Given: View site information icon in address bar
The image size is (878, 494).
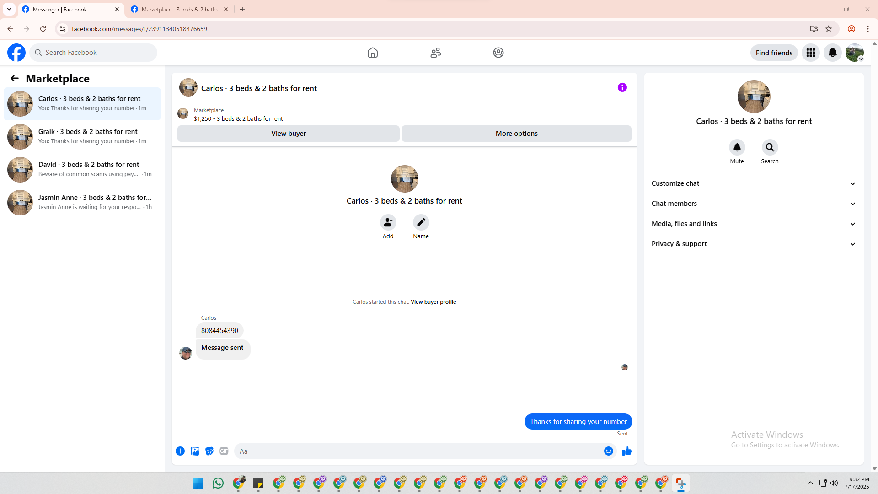Looking at the screenshot, I should 63,29.
